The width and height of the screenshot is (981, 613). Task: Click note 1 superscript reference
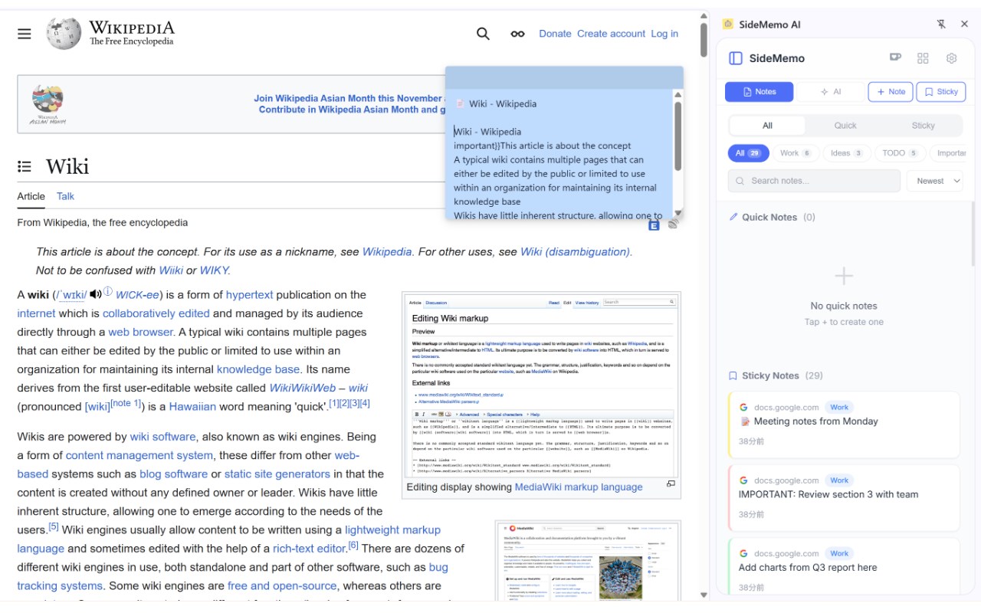click(126, 403)
